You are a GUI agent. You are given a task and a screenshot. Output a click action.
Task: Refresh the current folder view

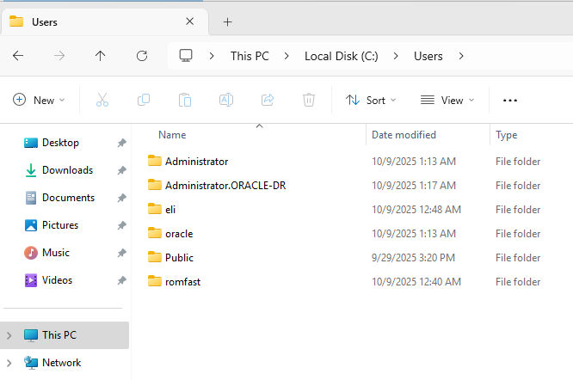coord(142,56)
